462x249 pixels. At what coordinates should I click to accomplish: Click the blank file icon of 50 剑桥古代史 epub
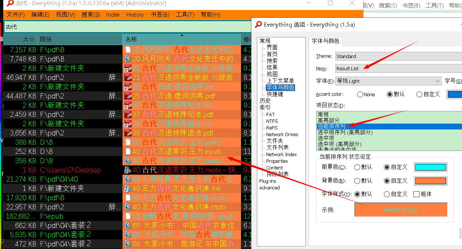[128, 216]
